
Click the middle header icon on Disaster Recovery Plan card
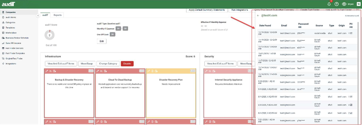(152, 71)
